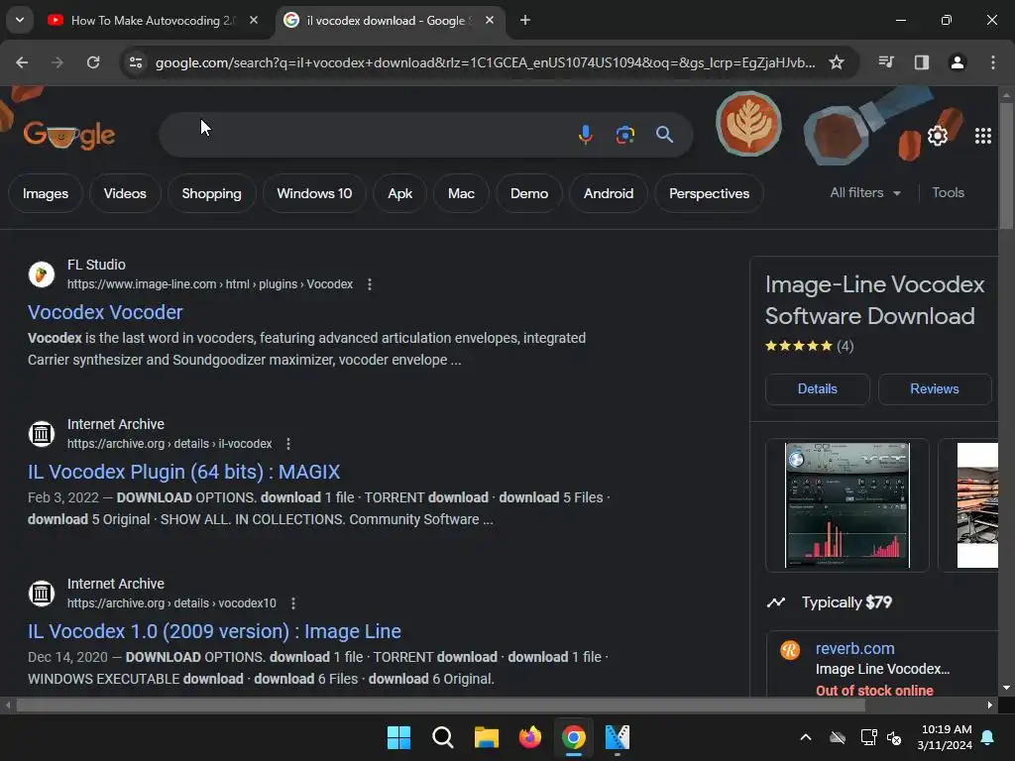Close the il vocodex download tab
This screenshot has height=761, width=1015.
(x=490, y=21)
